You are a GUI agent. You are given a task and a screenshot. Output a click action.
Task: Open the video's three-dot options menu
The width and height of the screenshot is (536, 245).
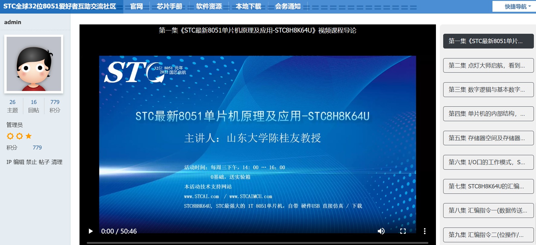tap(425, 231)
